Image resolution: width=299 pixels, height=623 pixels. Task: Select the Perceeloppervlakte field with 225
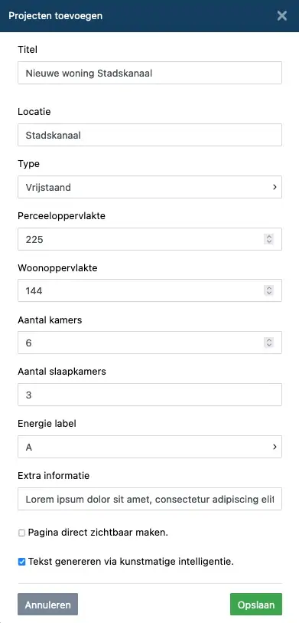(x=150, y=239)
